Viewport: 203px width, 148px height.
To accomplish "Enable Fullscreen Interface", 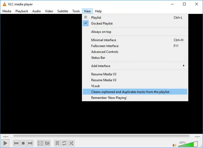I will [135, 46].
